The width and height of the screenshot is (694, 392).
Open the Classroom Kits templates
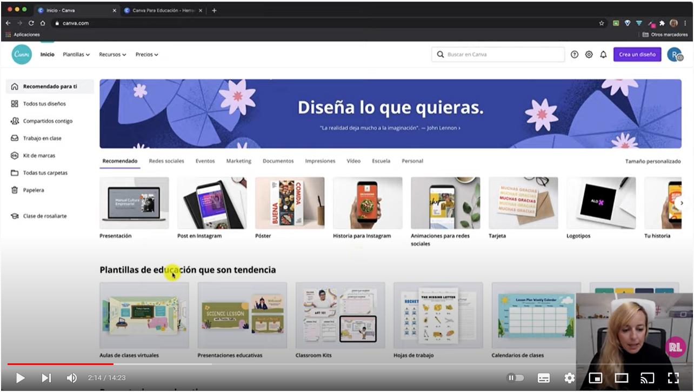340,315
